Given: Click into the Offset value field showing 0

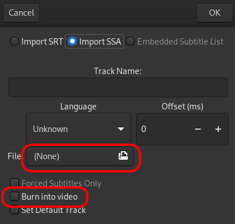Looking at the screenshot, I should (x=162, y=129).
